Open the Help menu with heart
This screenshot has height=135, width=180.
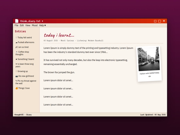tap(42, 25)
